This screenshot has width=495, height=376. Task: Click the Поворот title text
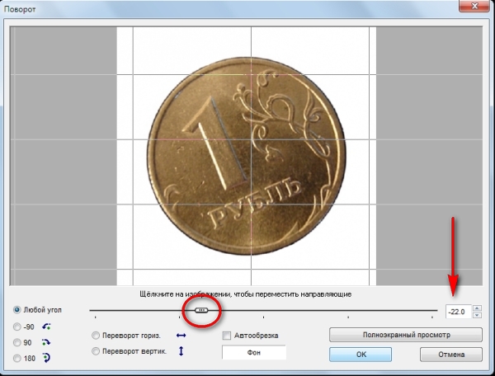20,9
